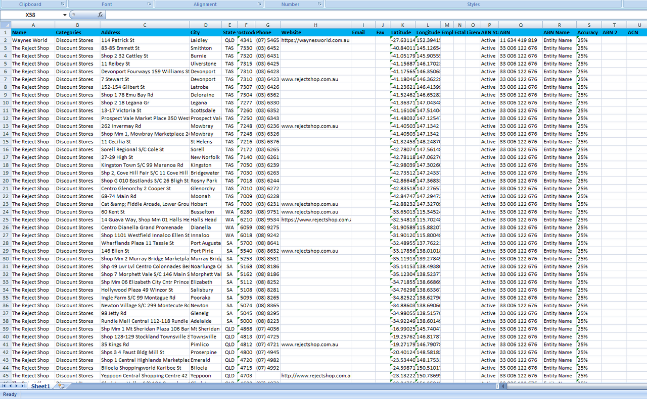Click the ABN 2 header cell

(615, 32)
